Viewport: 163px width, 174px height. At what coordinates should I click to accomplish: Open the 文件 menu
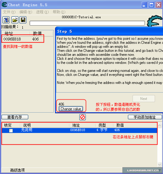(9, 12)
